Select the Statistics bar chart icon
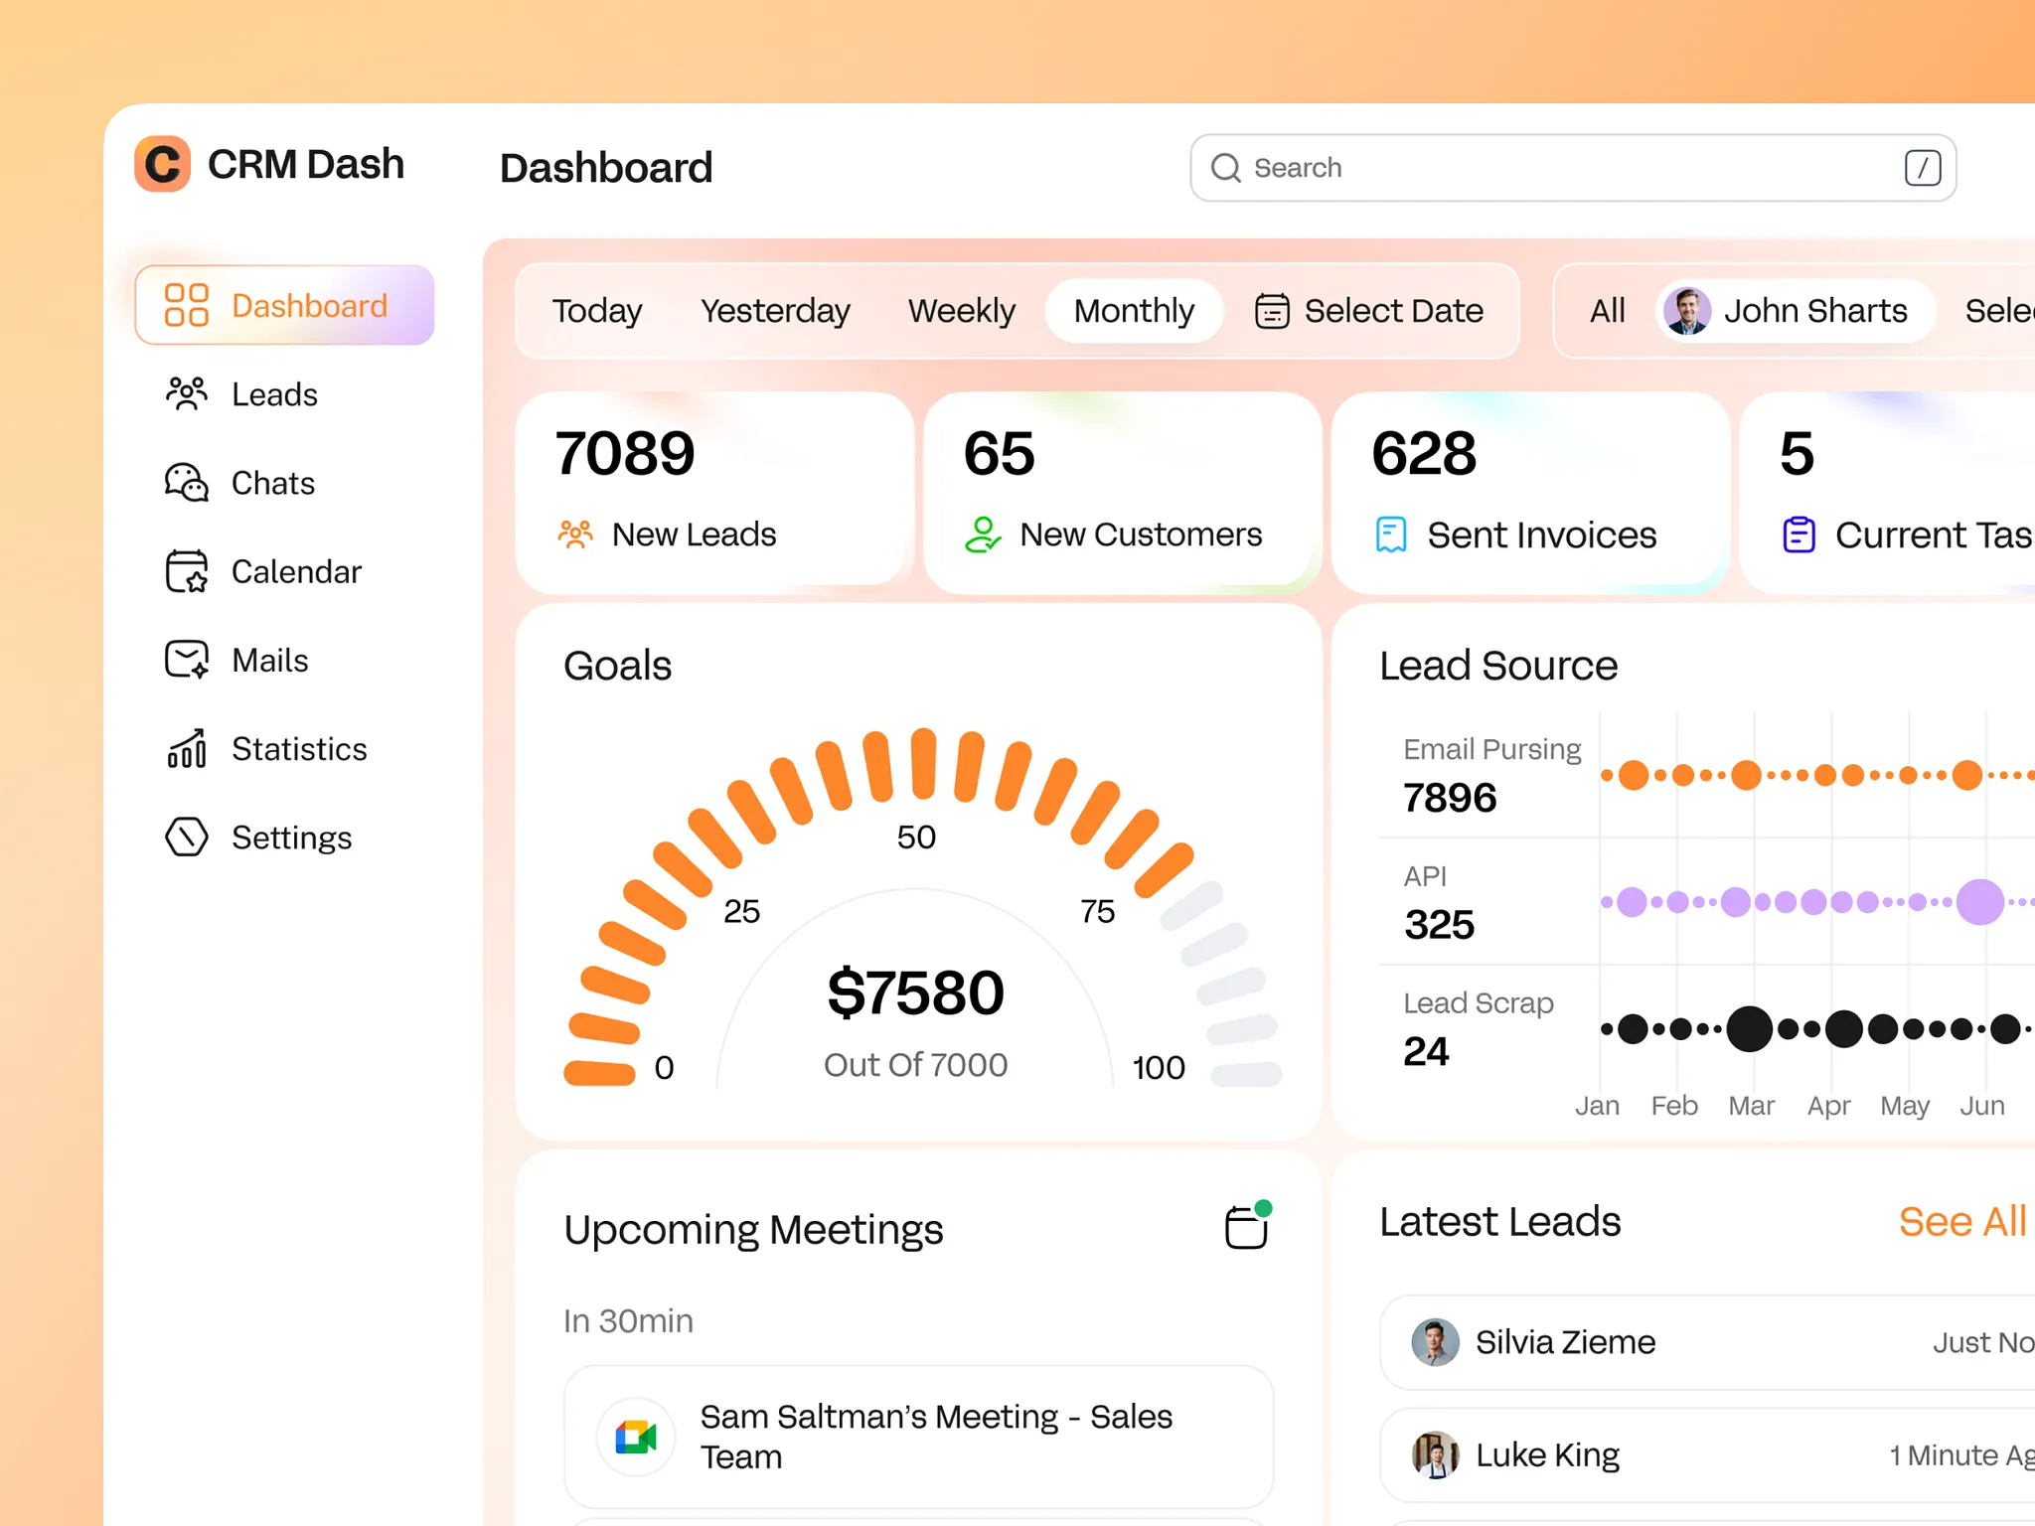This screenshot has height=1526, width=2035. pos(187,748)
